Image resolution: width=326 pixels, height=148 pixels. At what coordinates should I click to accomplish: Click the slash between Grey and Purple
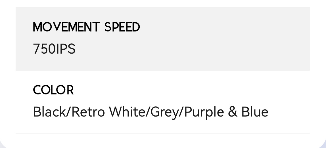click(183, 112)
